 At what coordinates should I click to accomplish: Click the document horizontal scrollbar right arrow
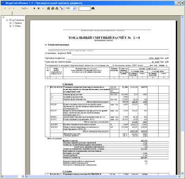[x=179, y=176]
